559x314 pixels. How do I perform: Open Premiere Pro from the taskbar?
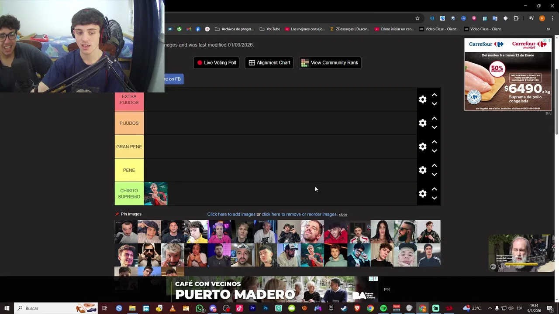(252, 308)
